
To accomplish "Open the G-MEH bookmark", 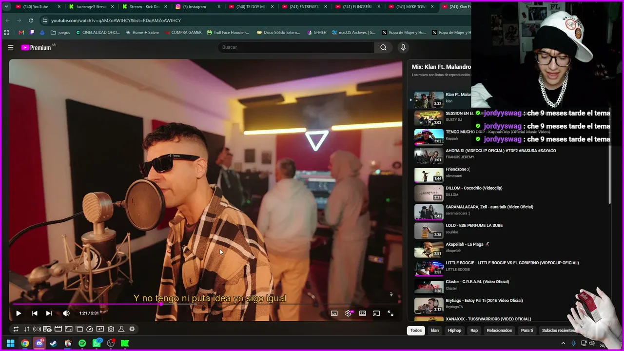I will tap(317, 33).
